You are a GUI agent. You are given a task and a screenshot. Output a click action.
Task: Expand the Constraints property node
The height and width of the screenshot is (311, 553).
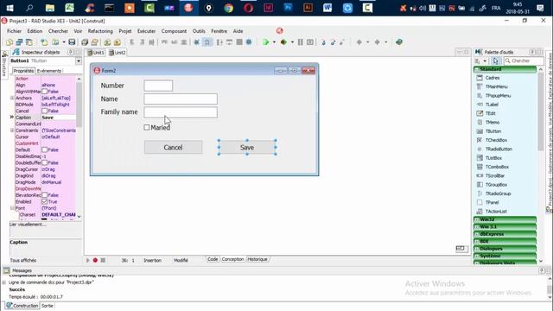pyautogui.click(x=12, y=130)
